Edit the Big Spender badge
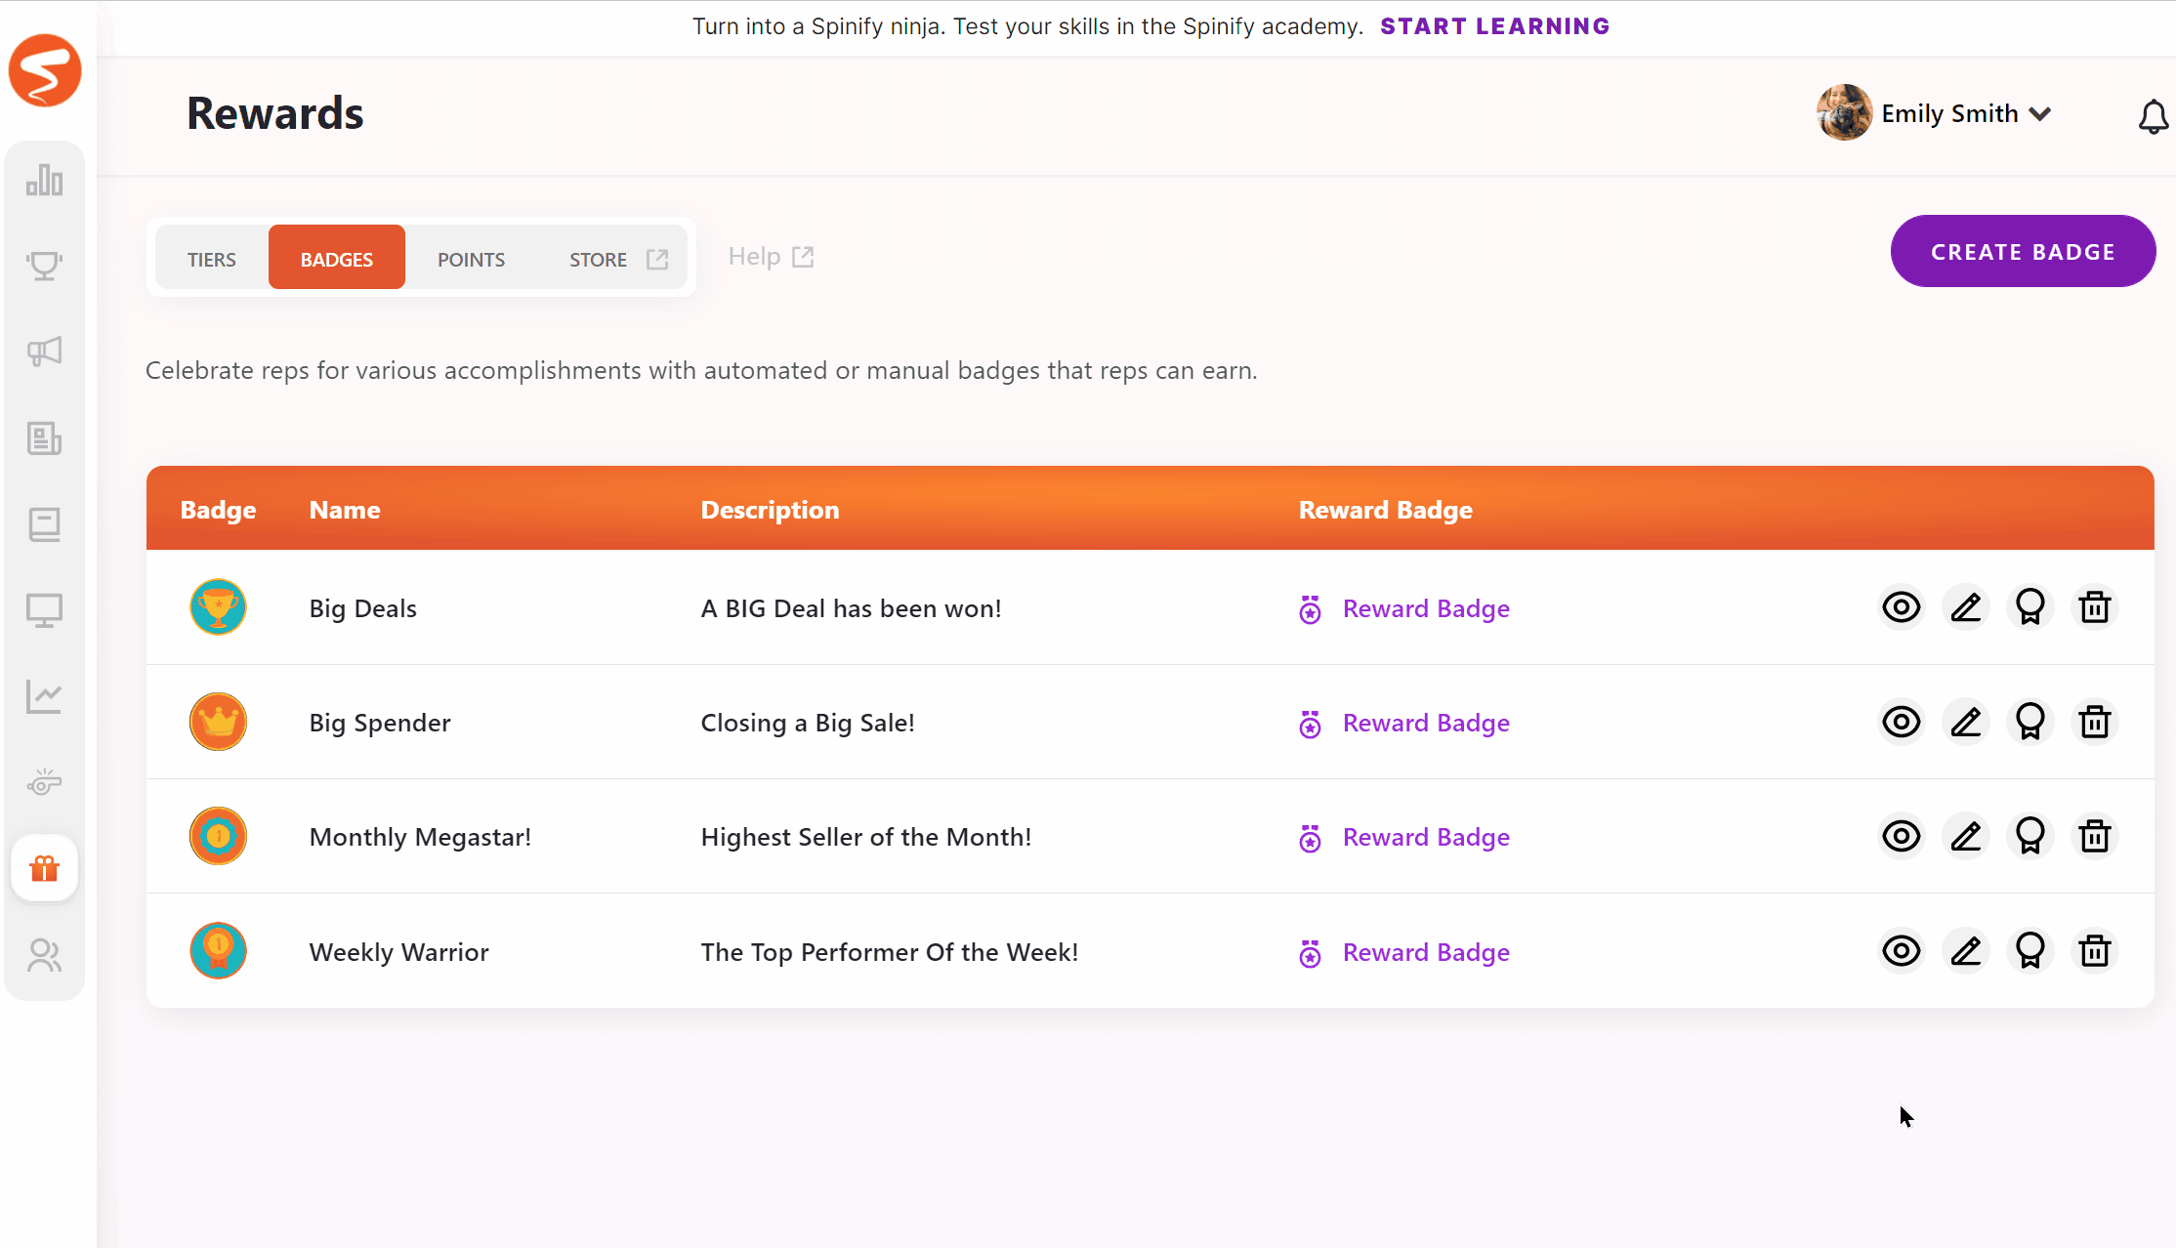 tap(1965, 723)
